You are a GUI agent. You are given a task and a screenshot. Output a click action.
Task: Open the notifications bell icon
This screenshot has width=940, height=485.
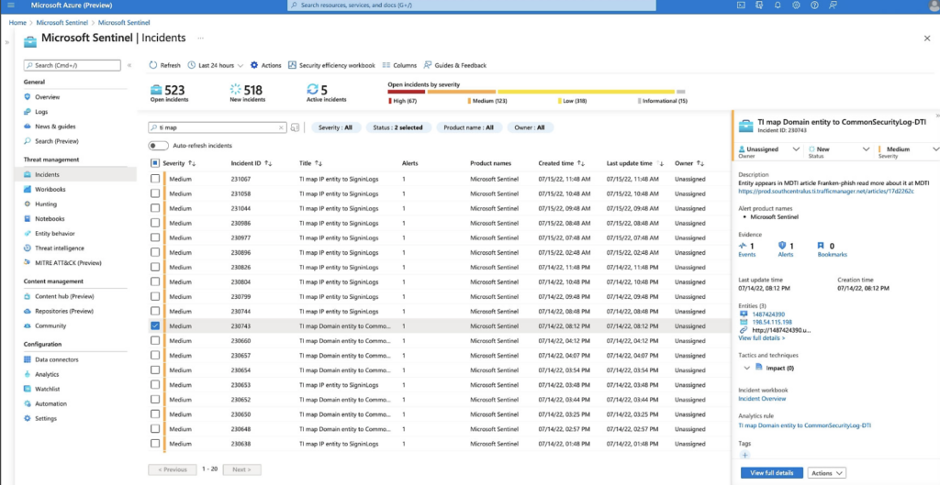(x=778, y=5)
